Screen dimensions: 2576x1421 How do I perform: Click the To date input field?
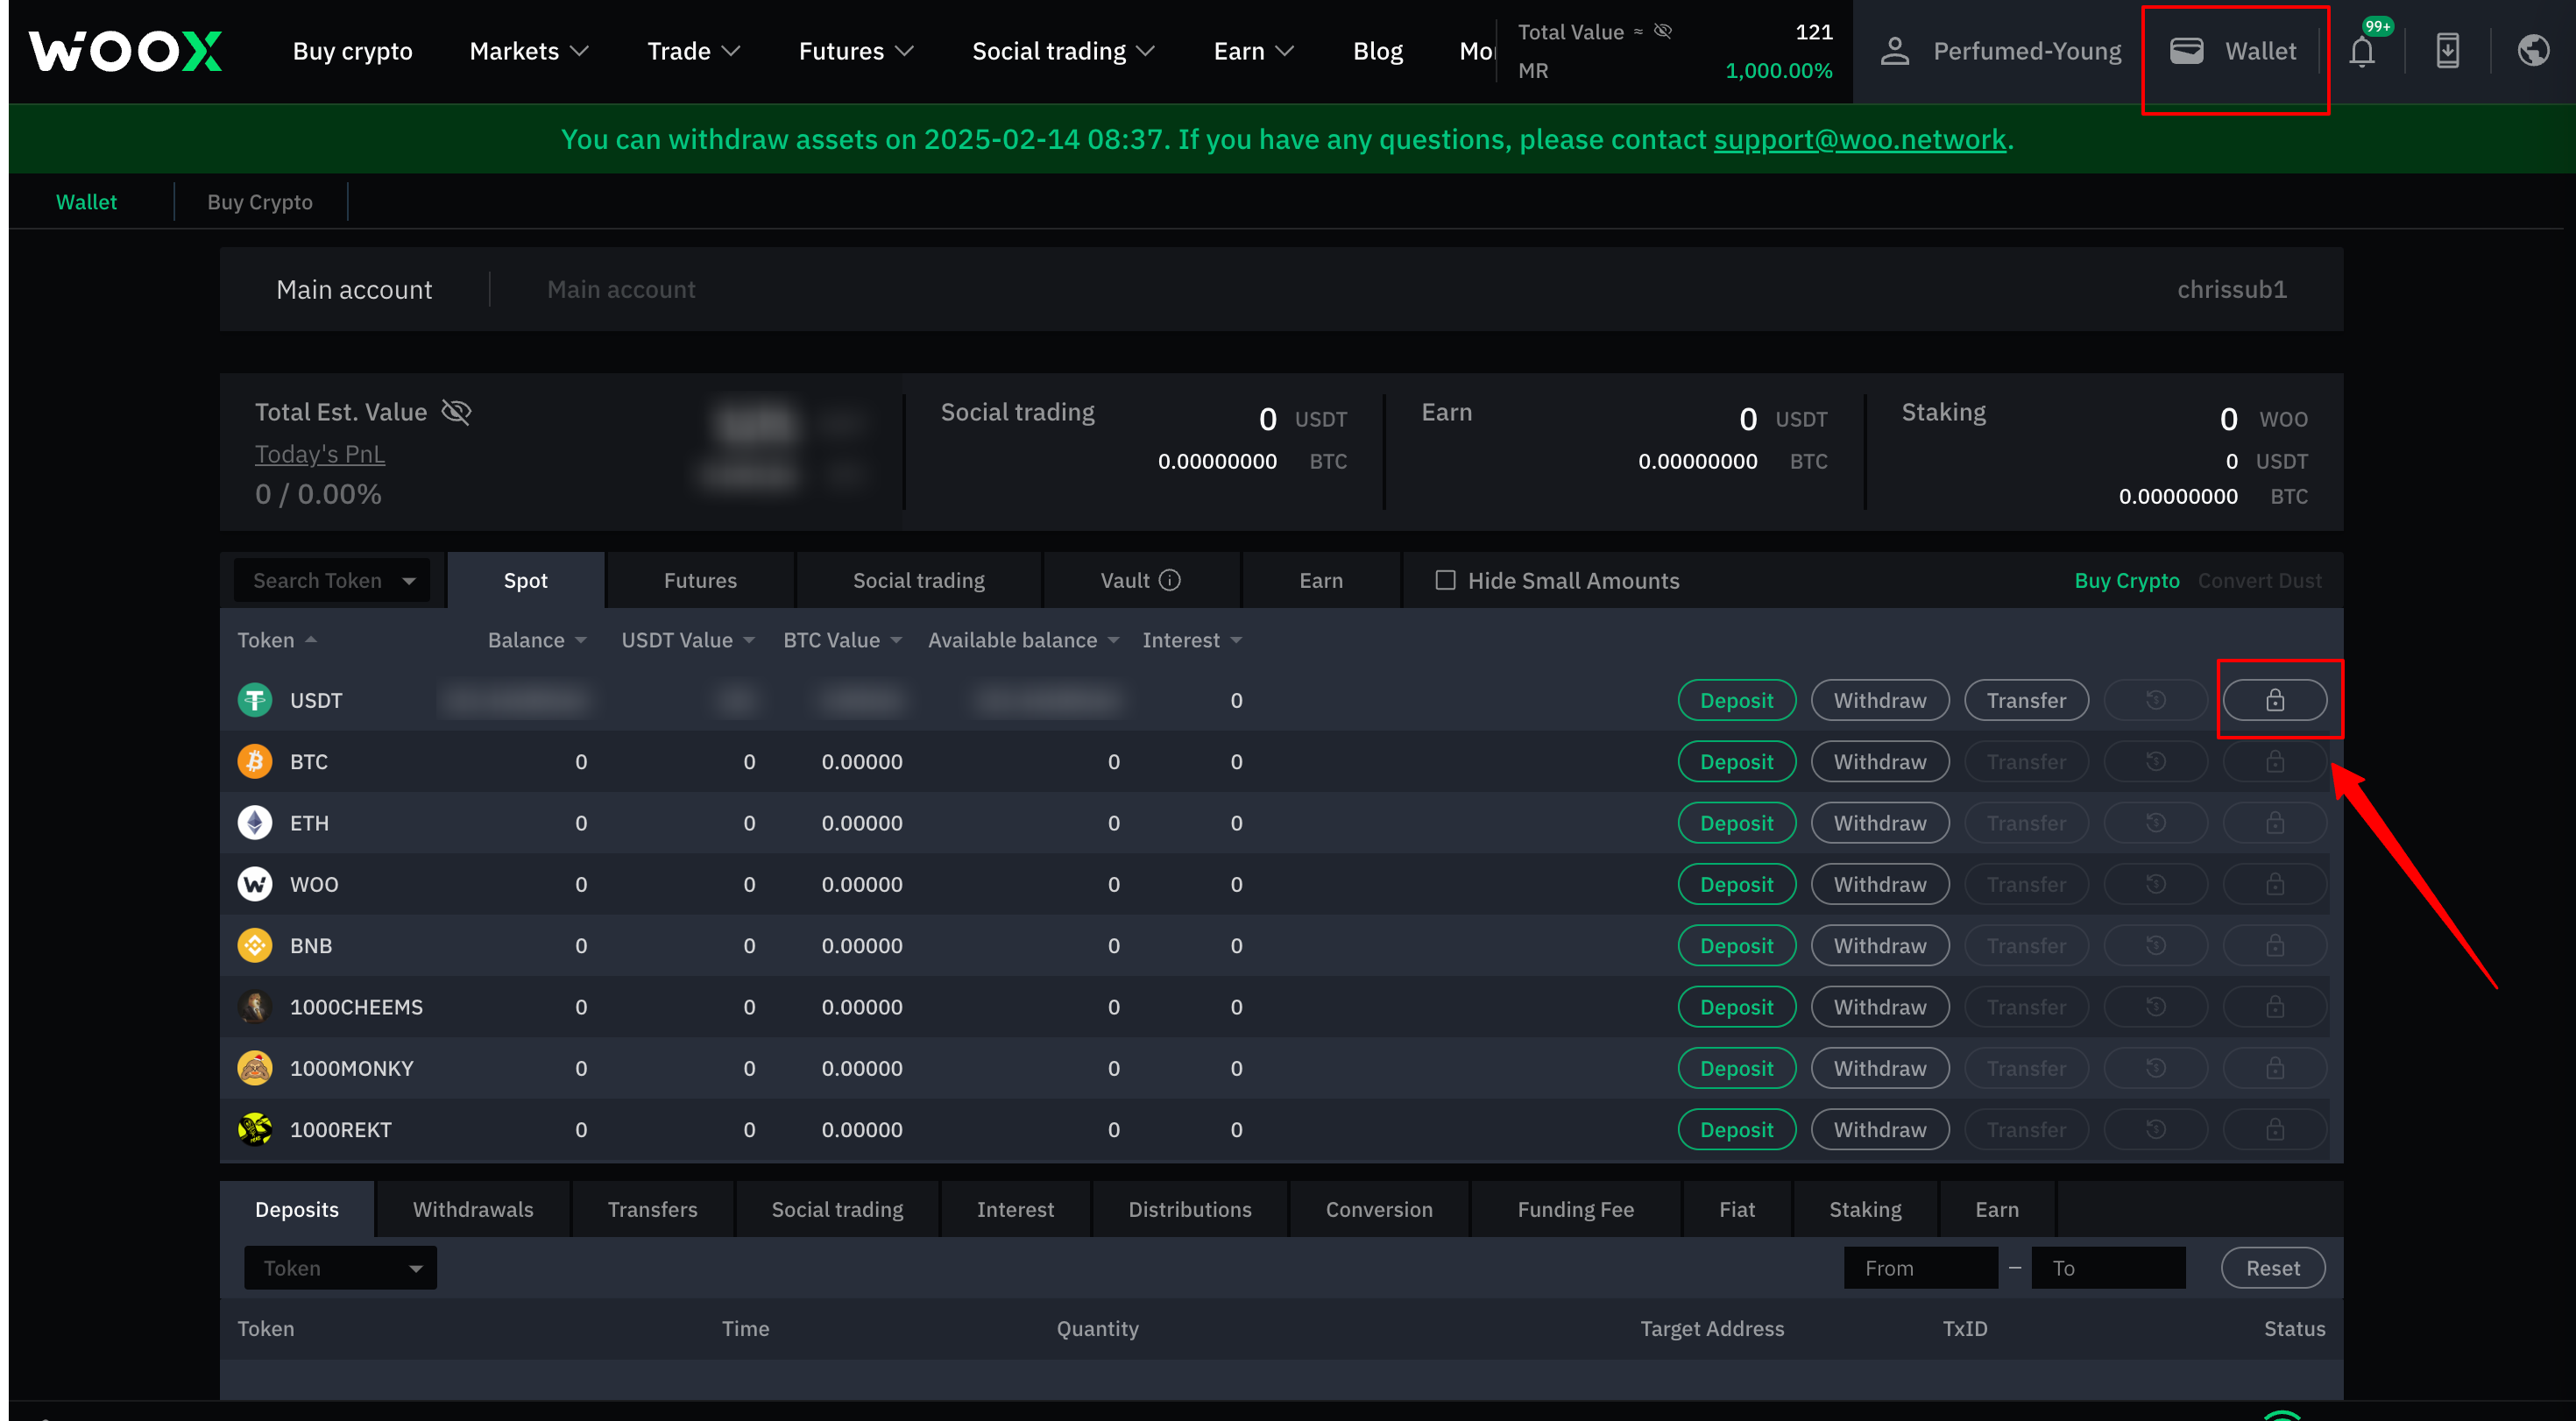point(2108,1268)
